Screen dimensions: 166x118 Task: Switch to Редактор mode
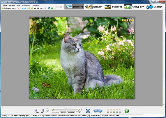click(x=113, y=7)
